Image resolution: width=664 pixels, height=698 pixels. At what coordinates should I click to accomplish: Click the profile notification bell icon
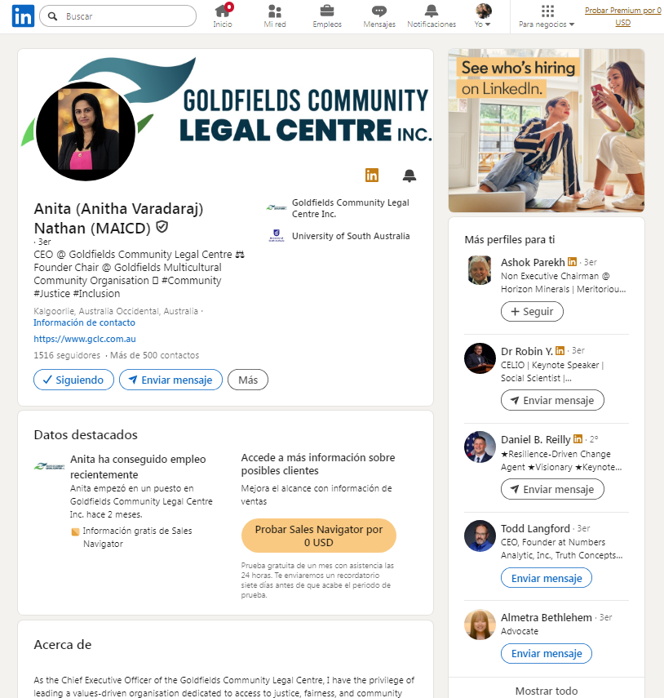coord(409,176)
